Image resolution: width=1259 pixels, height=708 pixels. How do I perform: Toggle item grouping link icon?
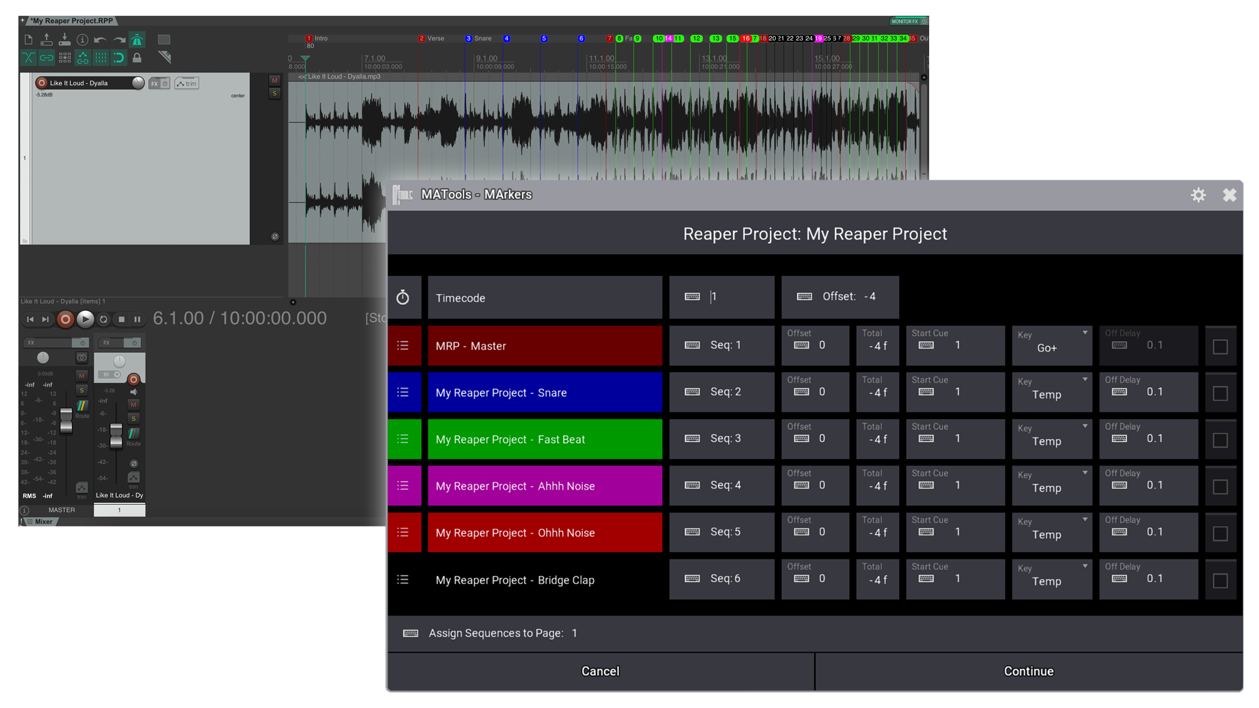coord(47,58)
